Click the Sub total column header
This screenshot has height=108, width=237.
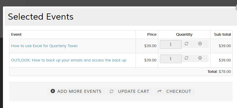222,35
